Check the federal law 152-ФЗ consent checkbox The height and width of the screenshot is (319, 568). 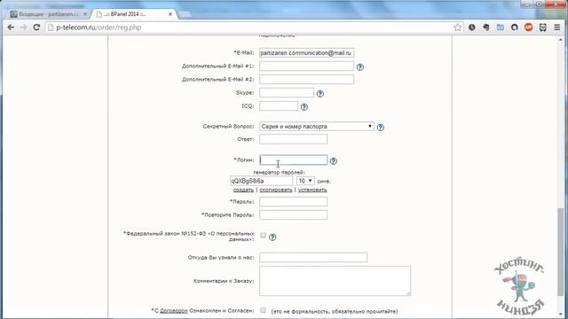(x=263, y=236)
